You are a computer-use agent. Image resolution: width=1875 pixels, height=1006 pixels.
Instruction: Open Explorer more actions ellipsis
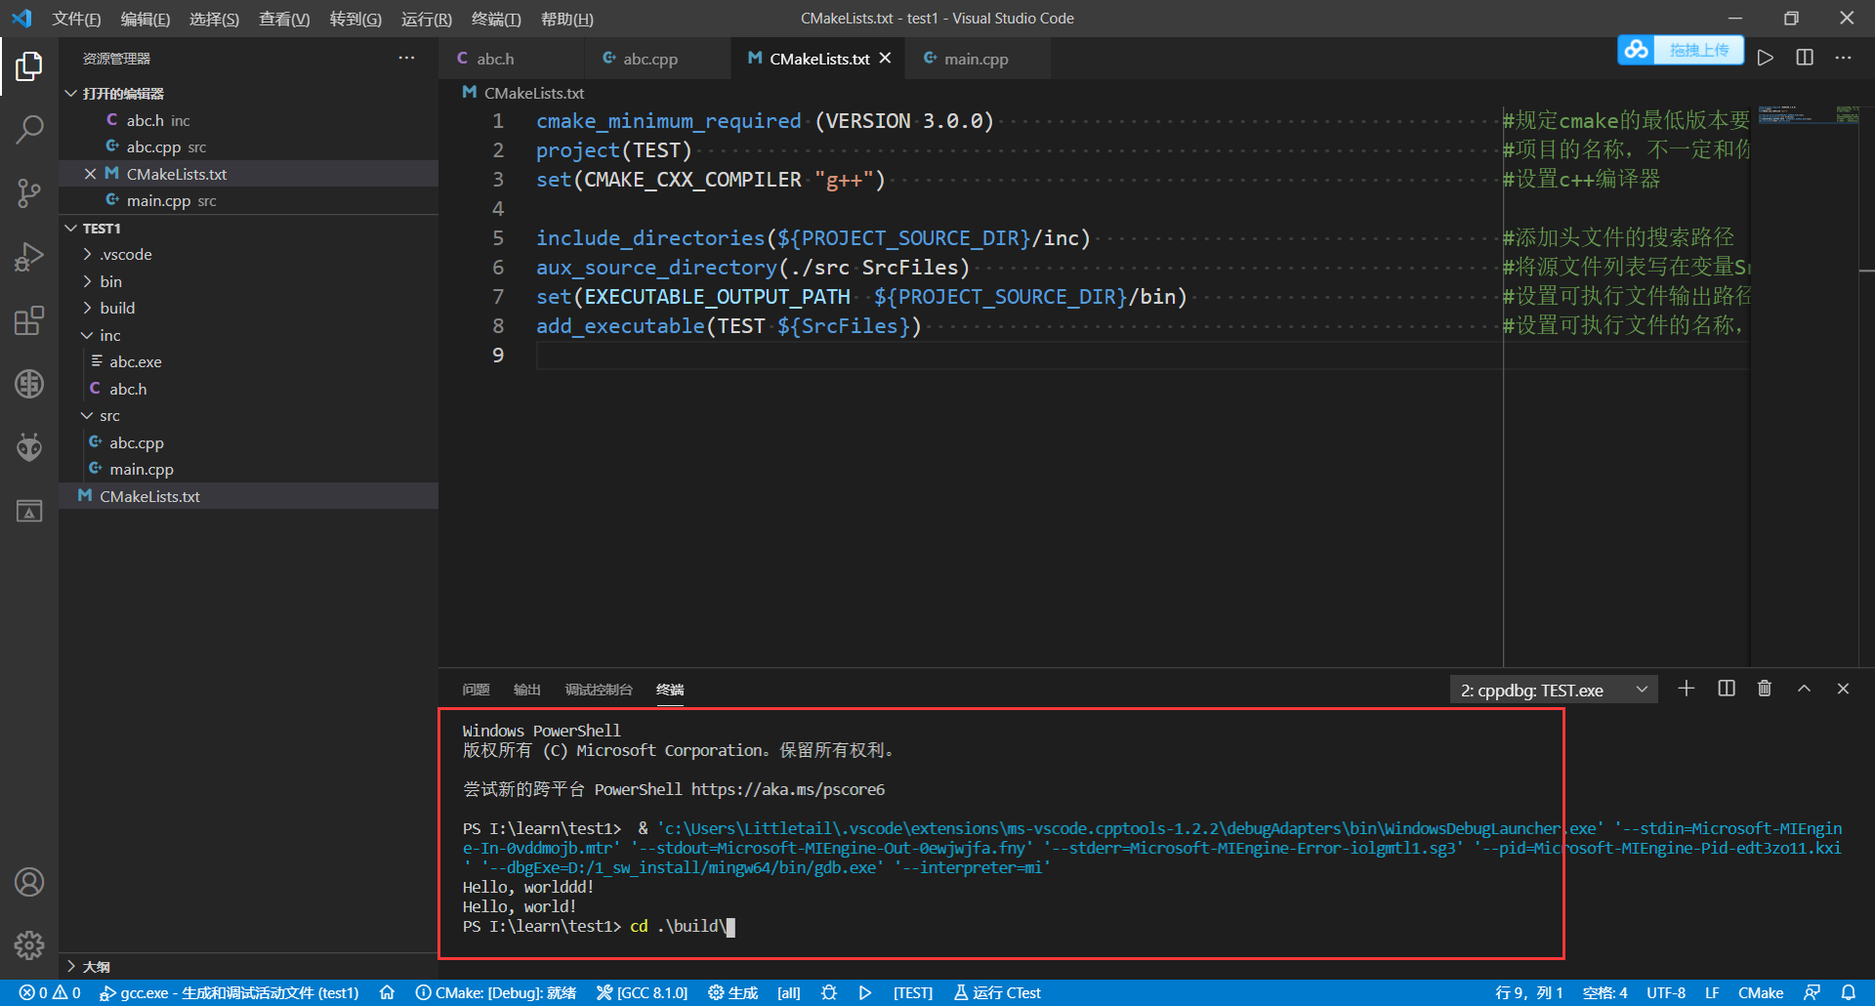[406, 58]
